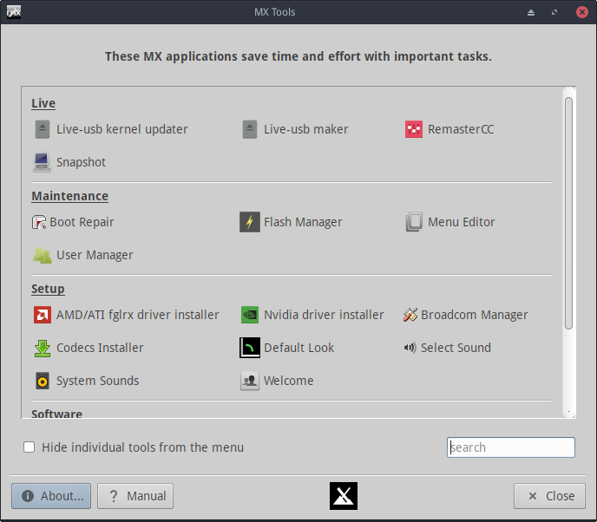The height and width of the screenshot is (522, 597).
Task: Click the "Nvidia driver installer" label
Action: click(324, 315)
